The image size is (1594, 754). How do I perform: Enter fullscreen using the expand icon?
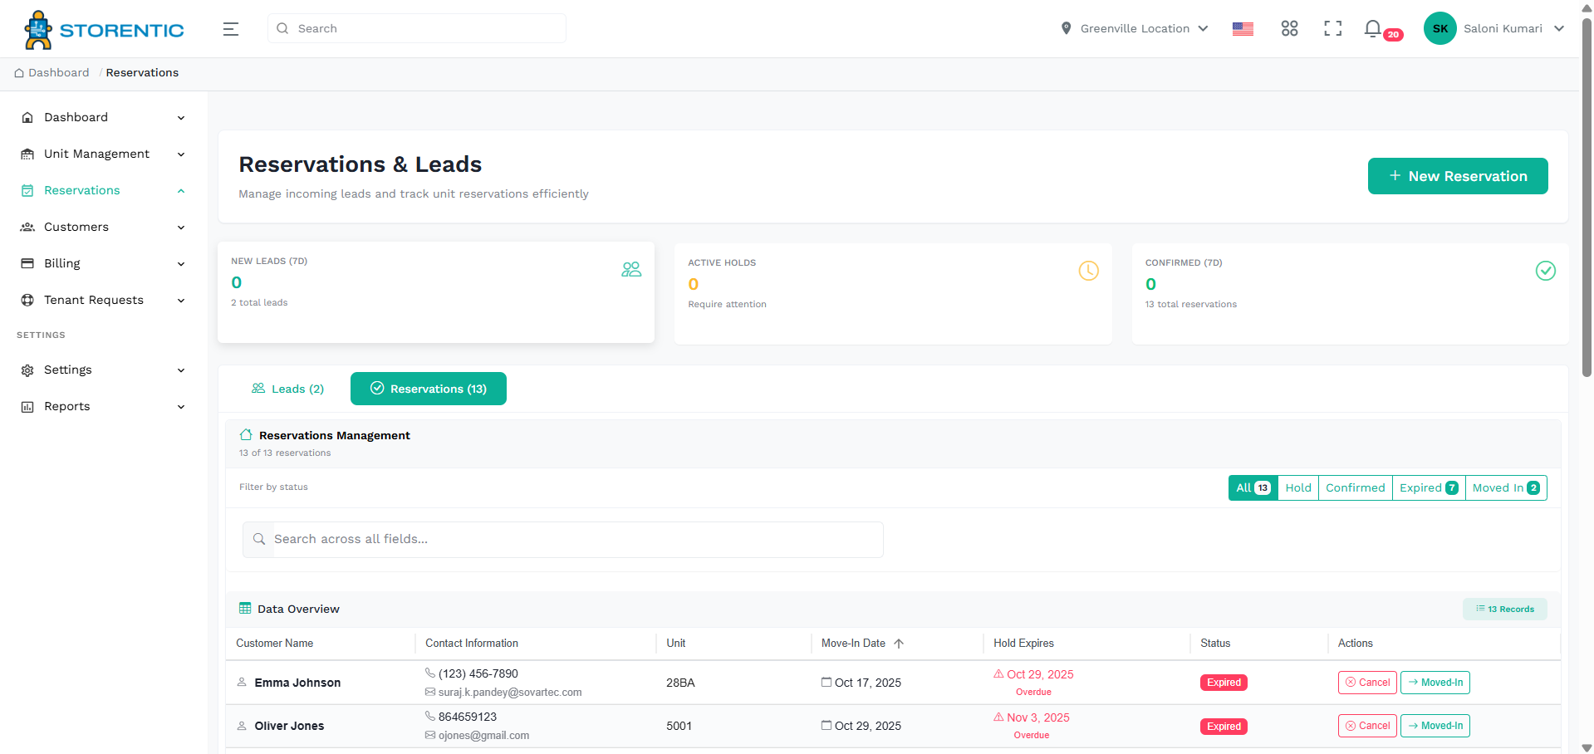pos(1332,27)
